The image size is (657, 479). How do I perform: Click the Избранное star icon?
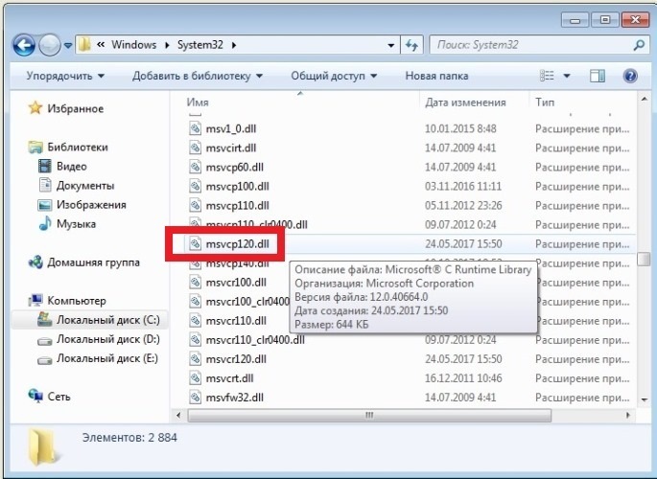coord(35,108)
